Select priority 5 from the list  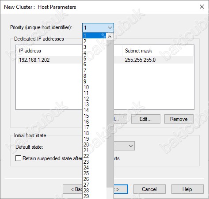[95, 59]
